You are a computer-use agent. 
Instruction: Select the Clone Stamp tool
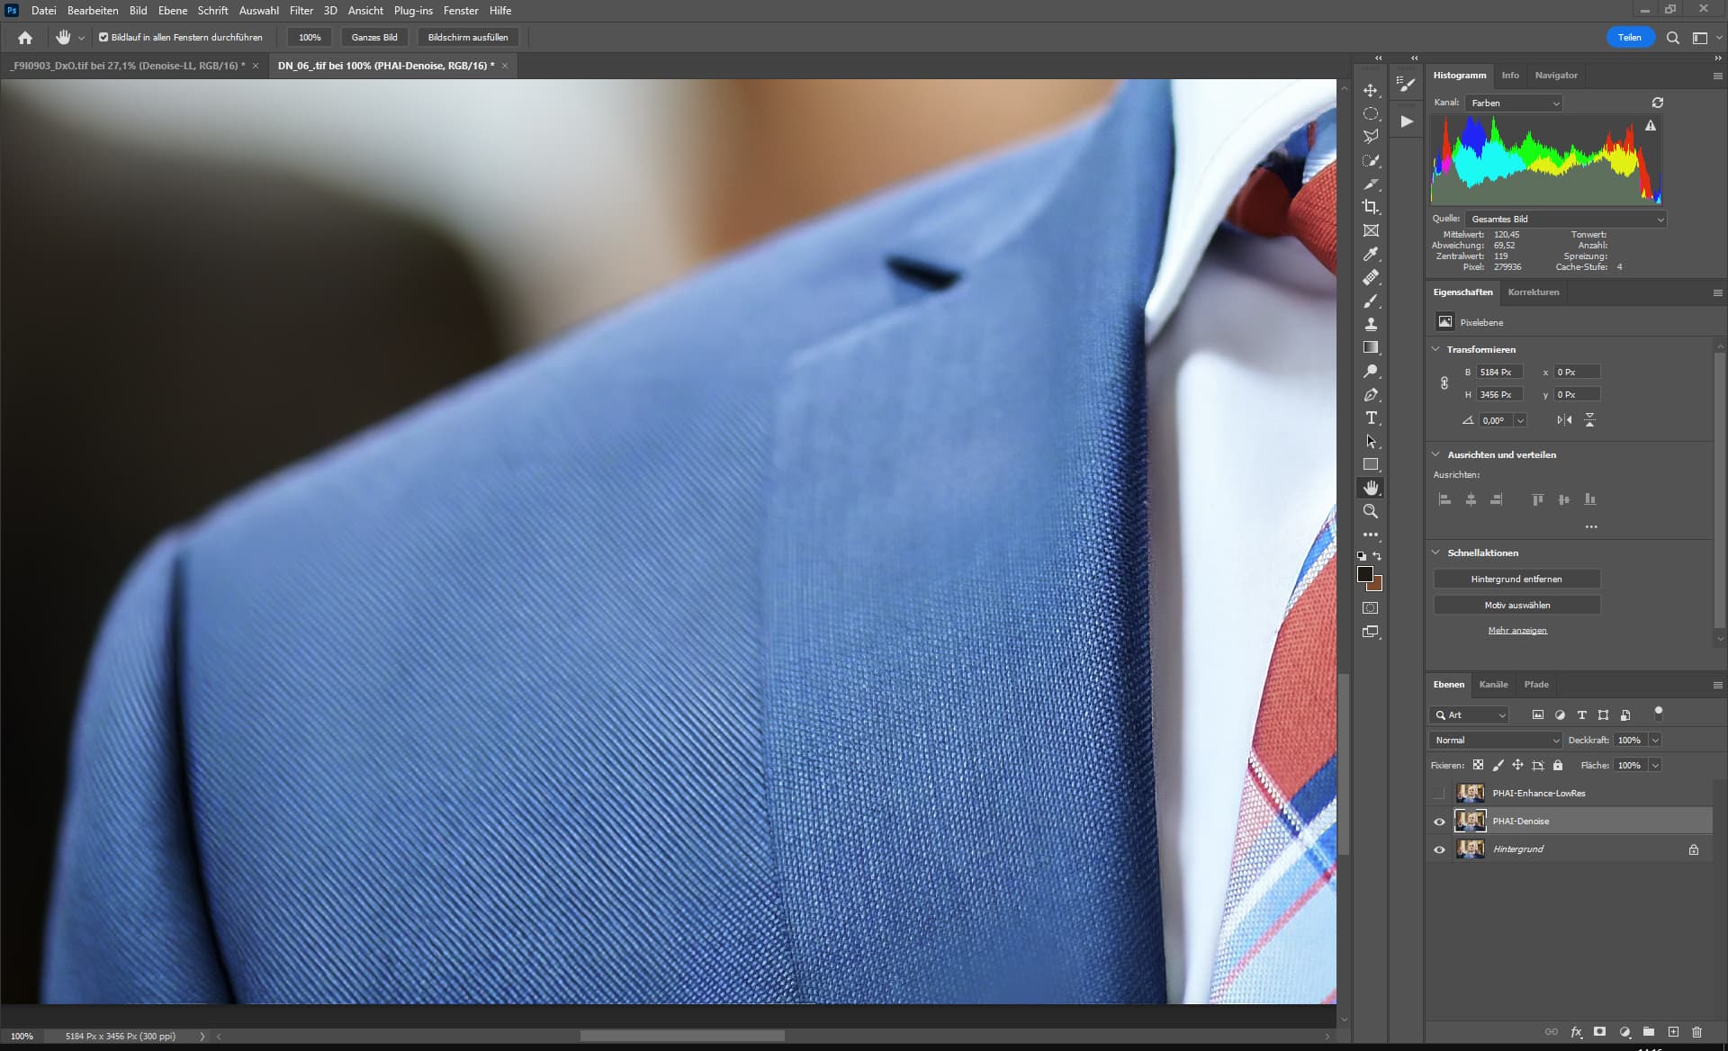coord(1370,324)
